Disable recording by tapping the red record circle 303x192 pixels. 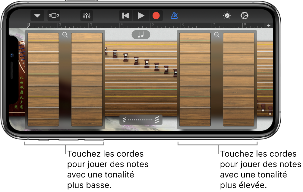[x=156, y=15]
